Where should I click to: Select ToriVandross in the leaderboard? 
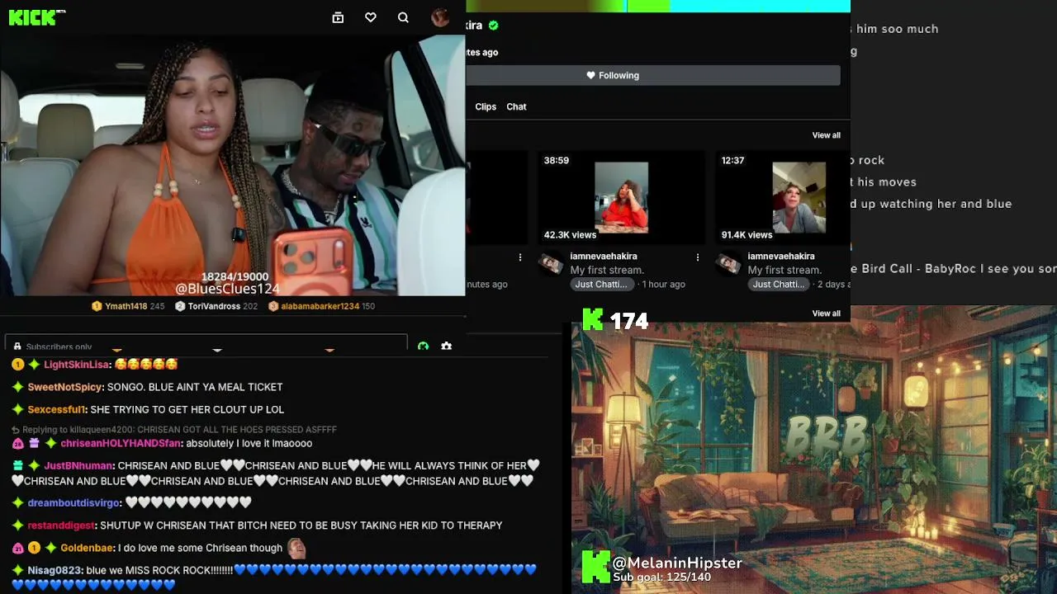pos(213,306)
